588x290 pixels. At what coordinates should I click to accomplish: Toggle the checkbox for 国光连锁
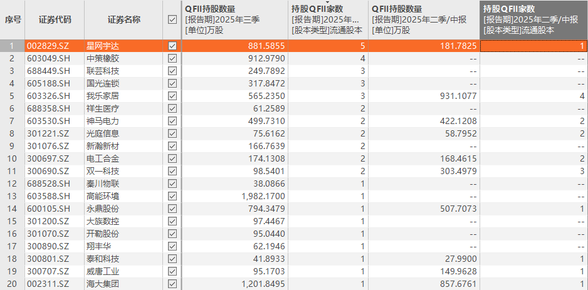(172, 83)
